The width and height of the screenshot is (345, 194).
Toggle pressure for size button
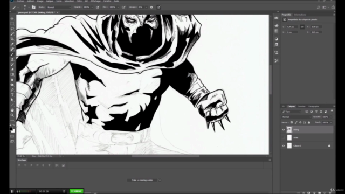(158, 7)
